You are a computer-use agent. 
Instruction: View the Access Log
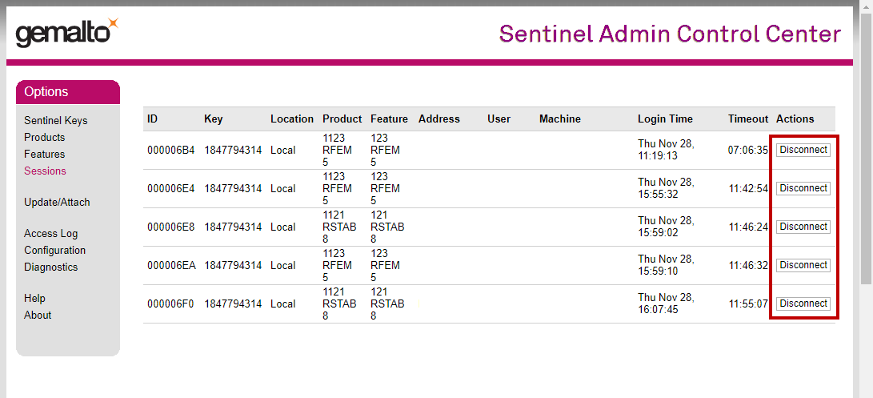click(x=51, y=234)
